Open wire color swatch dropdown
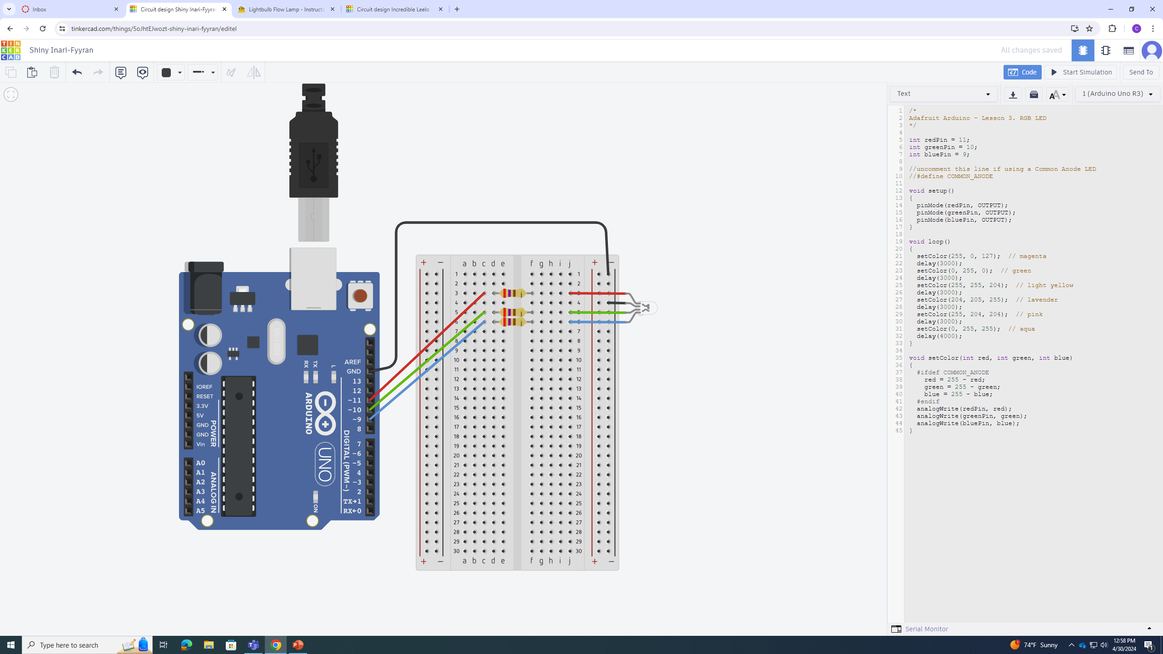 coord(171,72)
